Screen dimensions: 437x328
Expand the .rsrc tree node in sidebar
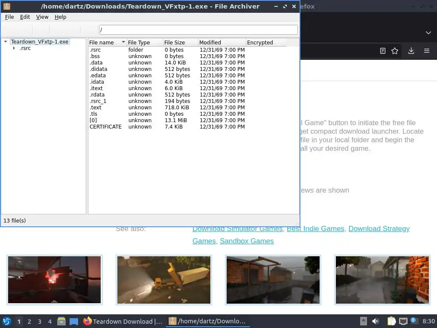click(14, 48)
